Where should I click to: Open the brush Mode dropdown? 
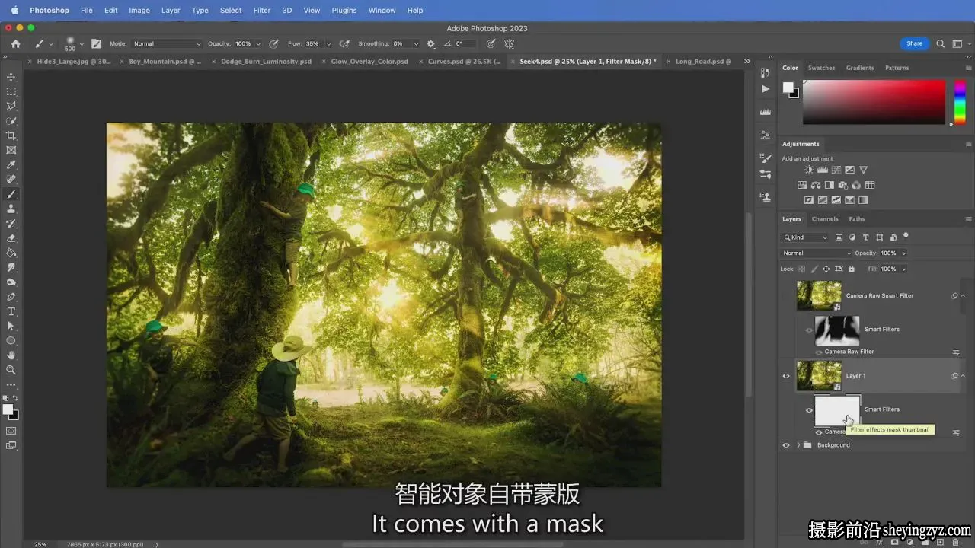[x=167, y=44]
